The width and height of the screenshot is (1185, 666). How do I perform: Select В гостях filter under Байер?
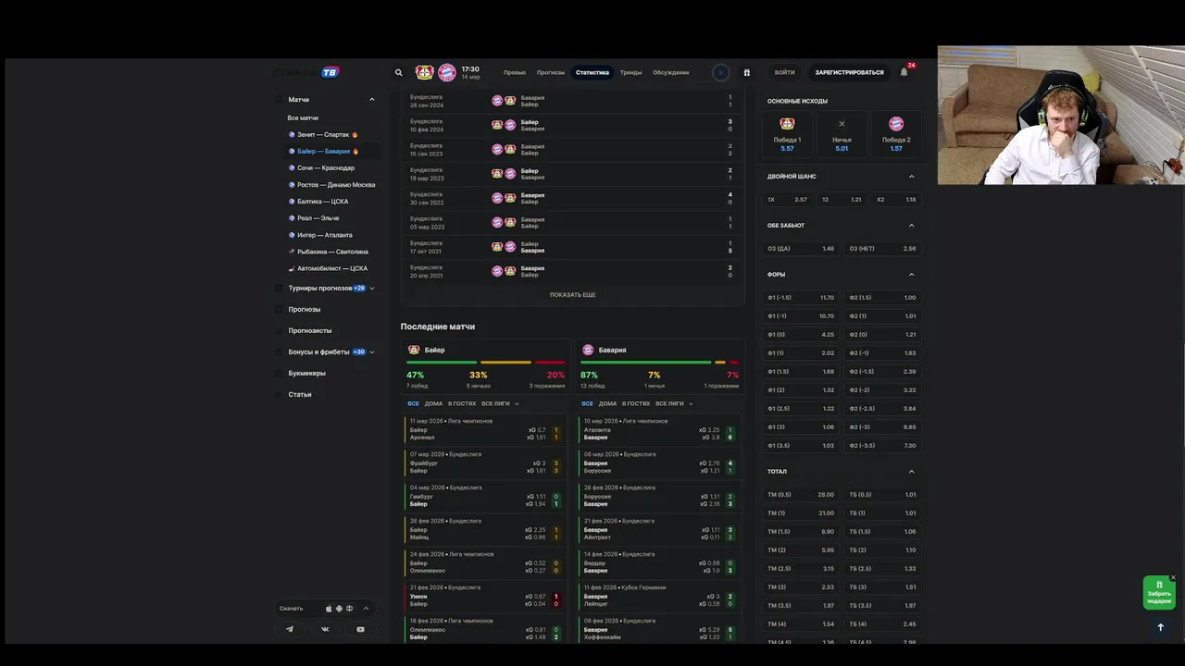(x=462, y=403)
